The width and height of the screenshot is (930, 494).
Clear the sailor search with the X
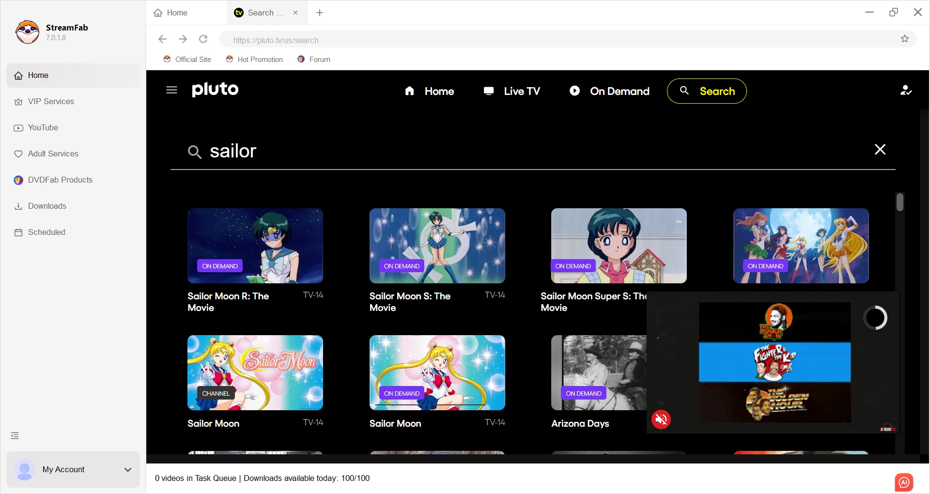coord(880,149)
